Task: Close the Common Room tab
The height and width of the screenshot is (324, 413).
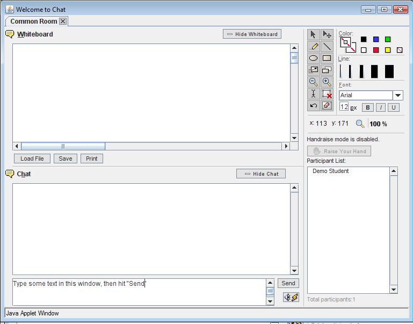Action: coord(63,21)
